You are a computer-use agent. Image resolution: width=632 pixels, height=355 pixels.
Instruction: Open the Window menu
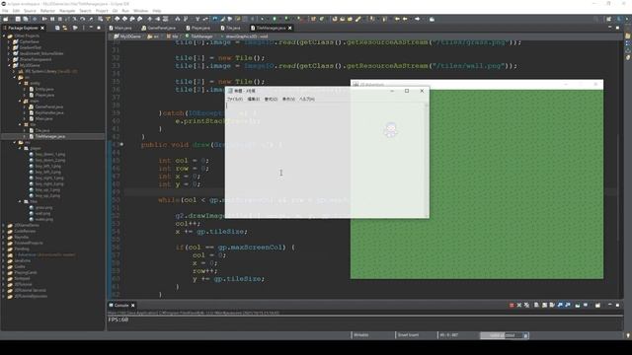point(140,11)
